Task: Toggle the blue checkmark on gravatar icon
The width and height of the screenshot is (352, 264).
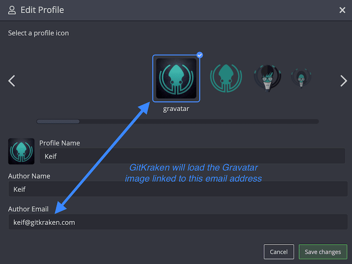Action: click(199, 55)
